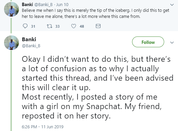
Task: Click the bold Banki name in Jun 10 tweet
Action: (27, 4)
